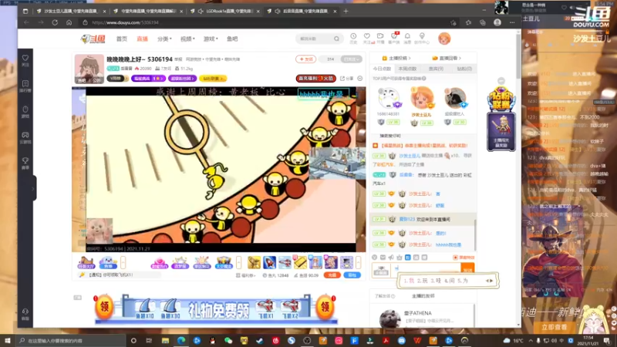Screen dimensions: 617x347
Task: Open the follow heart icon in the header
Action: [367, 38]
